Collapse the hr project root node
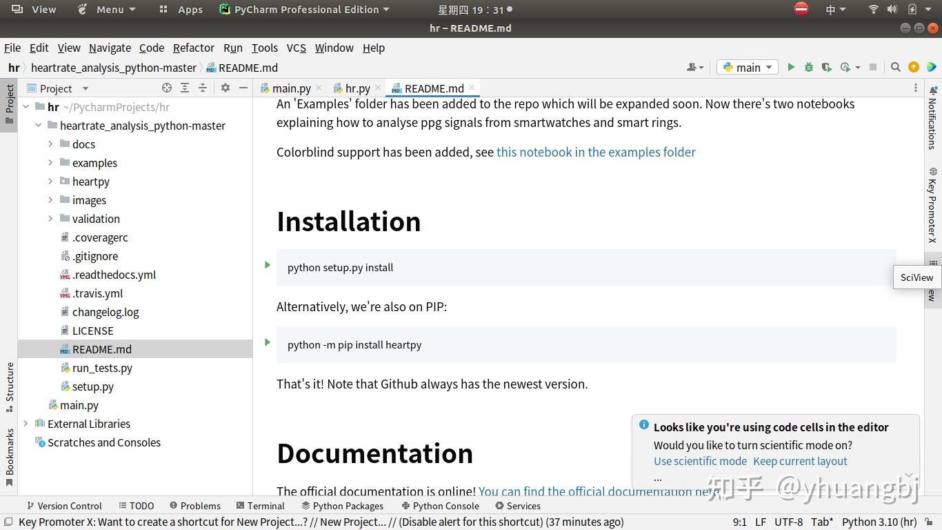 pyautogui.click(x=26, y=107)
